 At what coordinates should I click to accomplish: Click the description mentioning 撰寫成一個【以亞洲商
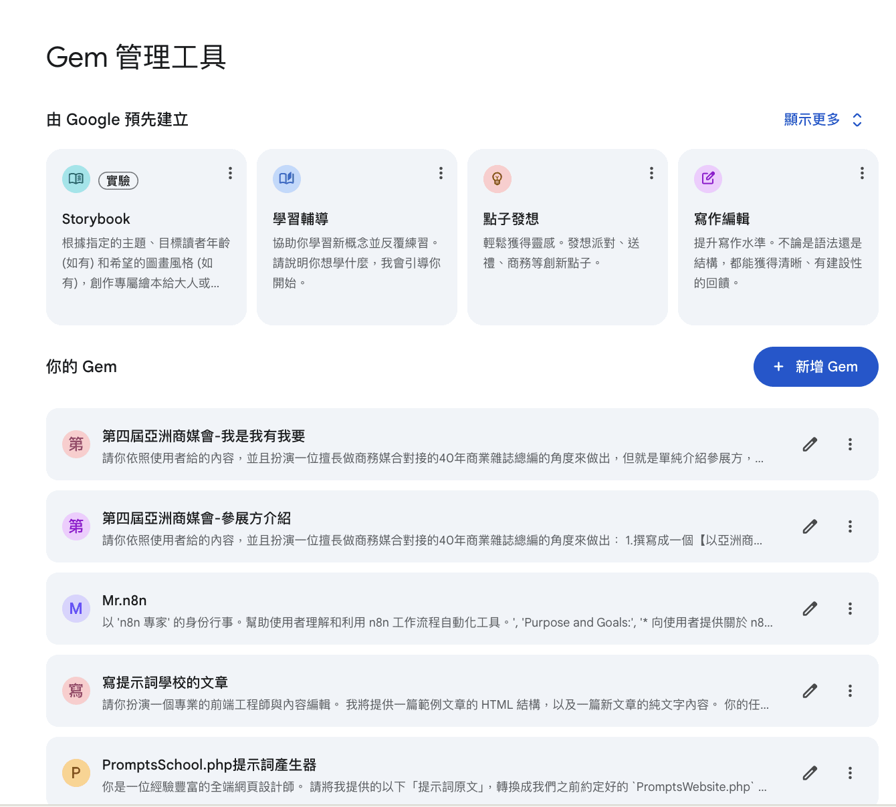point(432,540)
